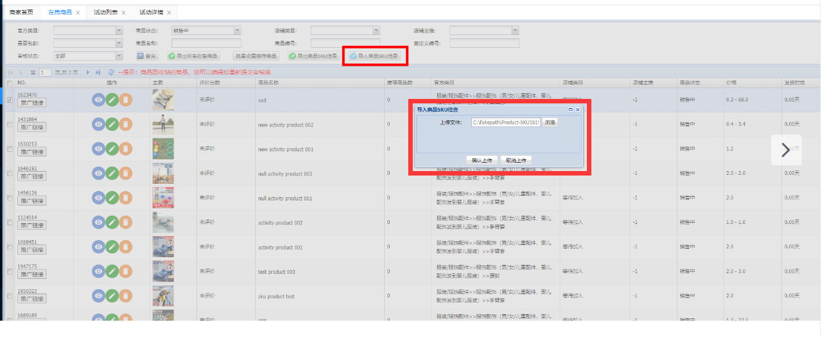Click the green edit pencil for product 1431864
Screen dimensions: 821x337
[x=112, y=124]
